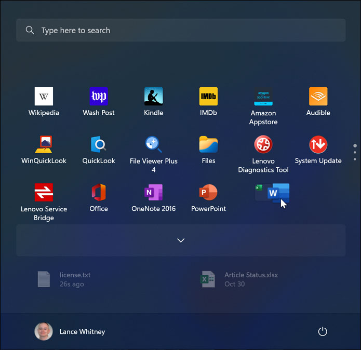
Task: Click the Power button
Action: point(323,332)
